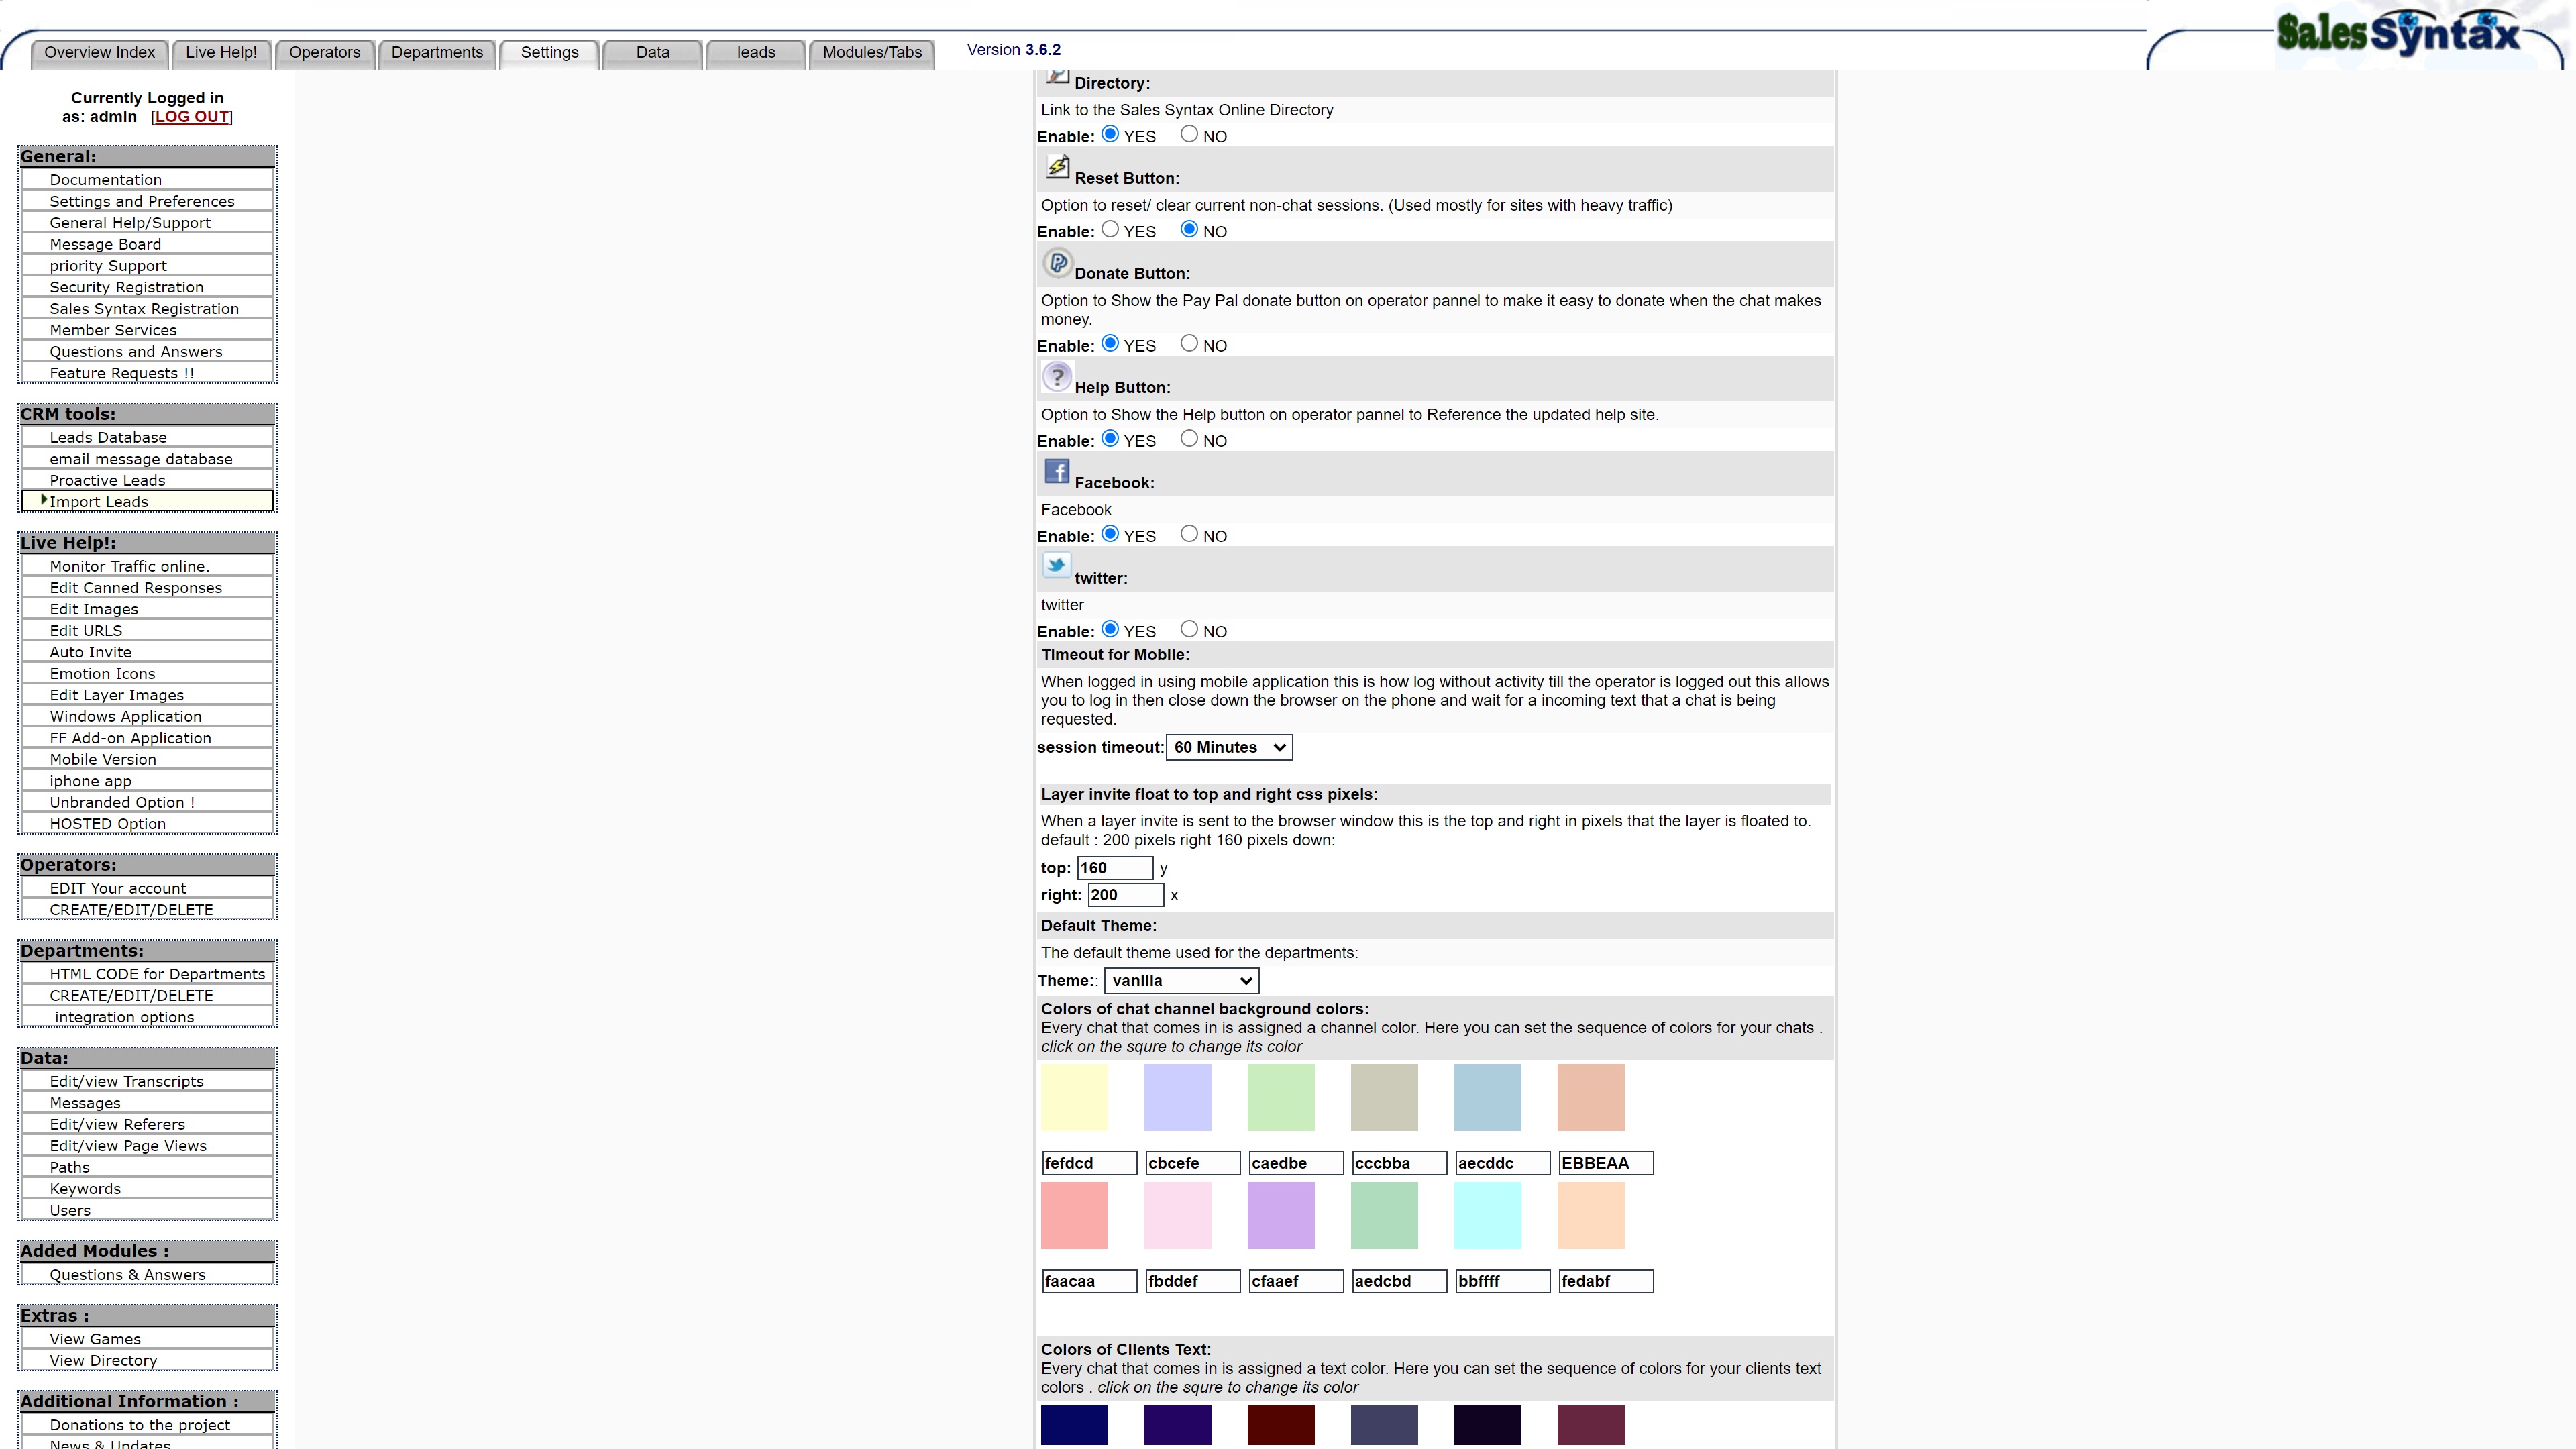
Task: Click the bbffff cyan swatch
Action: 1487,1215
